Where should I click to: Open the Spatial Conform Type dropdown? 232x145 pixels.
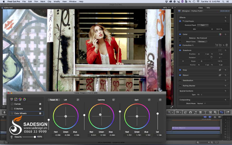[200, 95]
